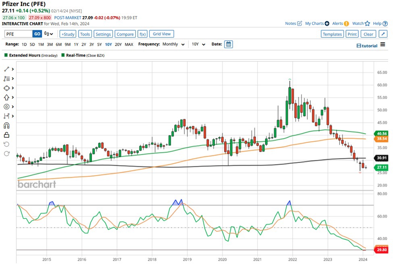Toggle the lock drawings icon

pyautogui.click(x=6, y=135)
